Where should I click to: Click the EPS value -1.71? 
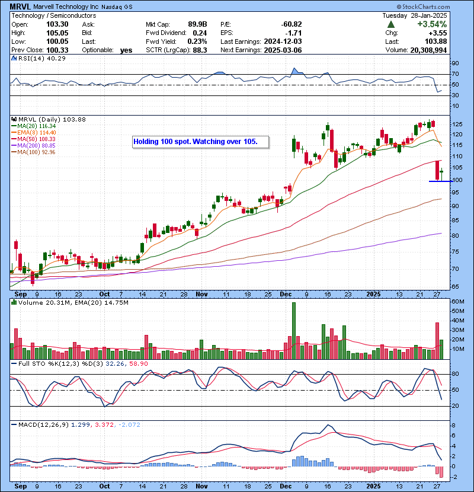(294, 33)
